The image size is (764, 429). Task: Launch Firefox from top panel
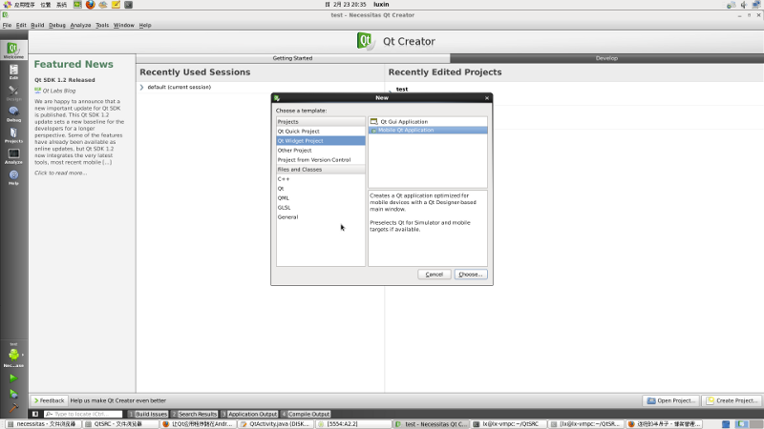click(x=90, y=5)
